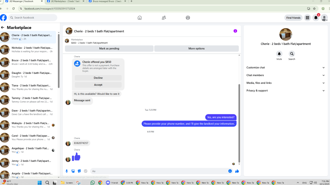Screen dimensions: 330x185
Task: Open the Tammy conversation
Action: (x=28, y=100)
